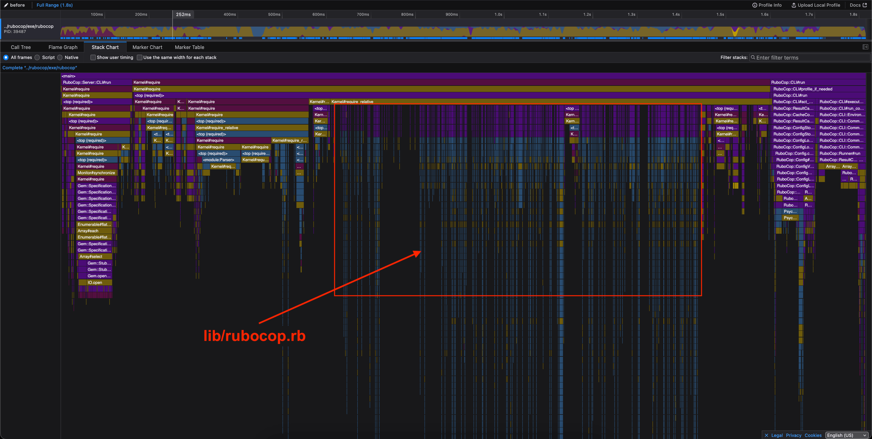Click the Array#each frame
872x439 pixels.
coord(94,231)
